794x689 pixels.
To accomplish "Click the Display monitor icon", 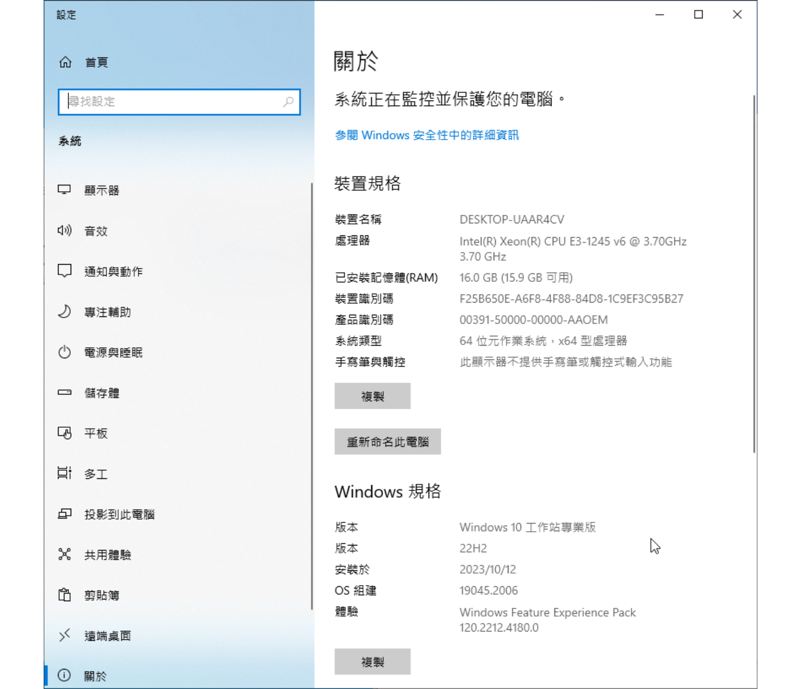I will (x=64, y=189).
